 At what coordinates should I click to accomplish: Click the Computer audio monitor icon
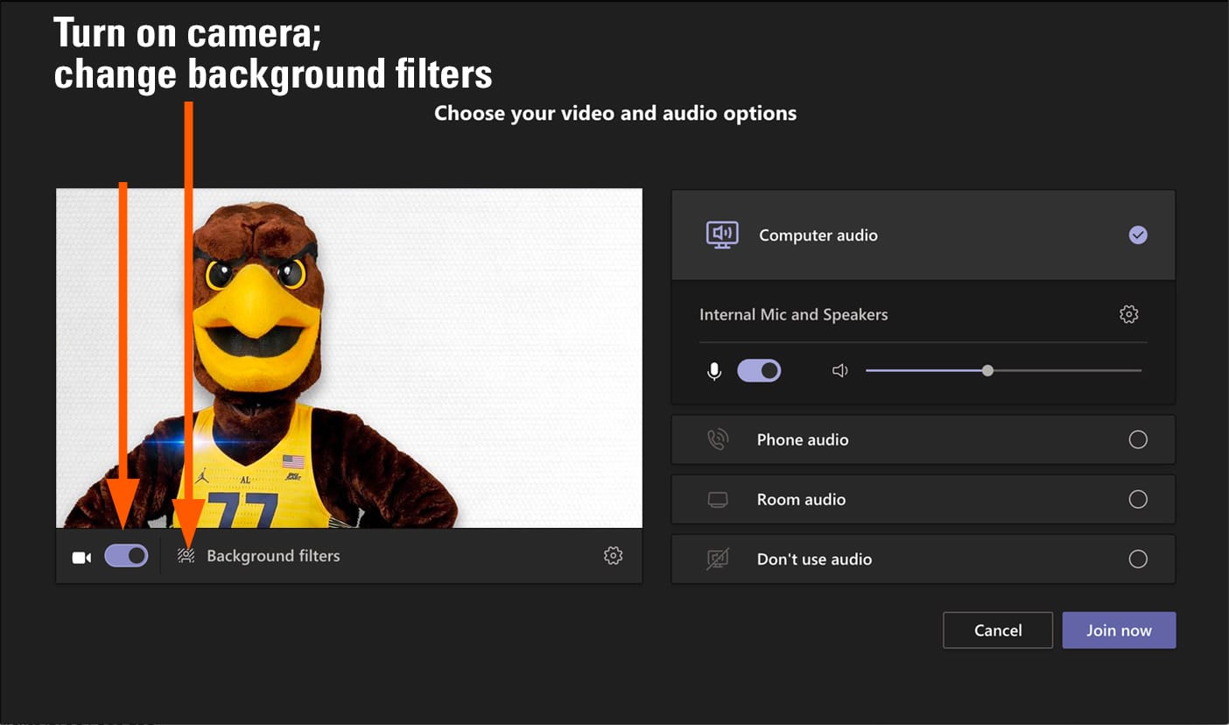(722, 235)
